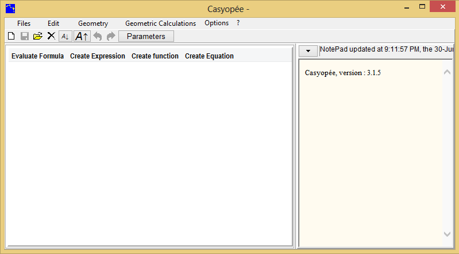
Task: Click the 'Casyopée, version : 3.1.5' text
Action: click(x=343, y=73)
